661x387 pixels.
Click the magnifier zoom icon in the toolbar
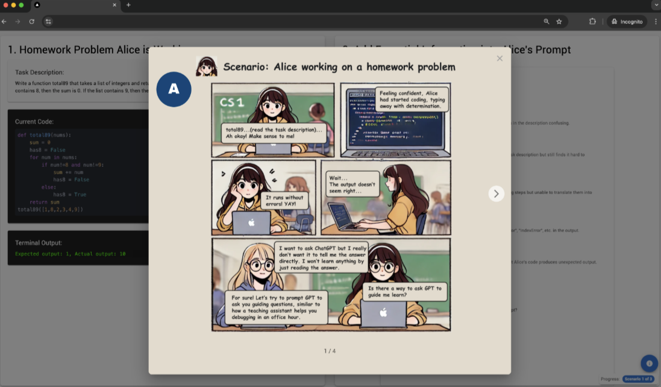pyautogui.click(x=546, y=21)
